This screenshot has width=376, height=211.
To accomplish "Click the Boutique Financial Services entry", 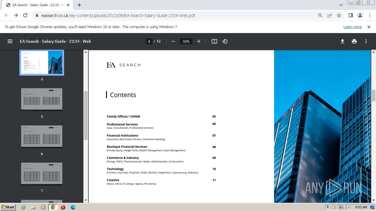I will click(x=127, y=147).
